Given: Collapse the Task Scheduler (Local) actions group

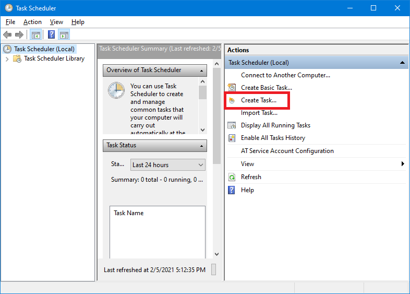Looking at the screenshot, I should point(402,63).
